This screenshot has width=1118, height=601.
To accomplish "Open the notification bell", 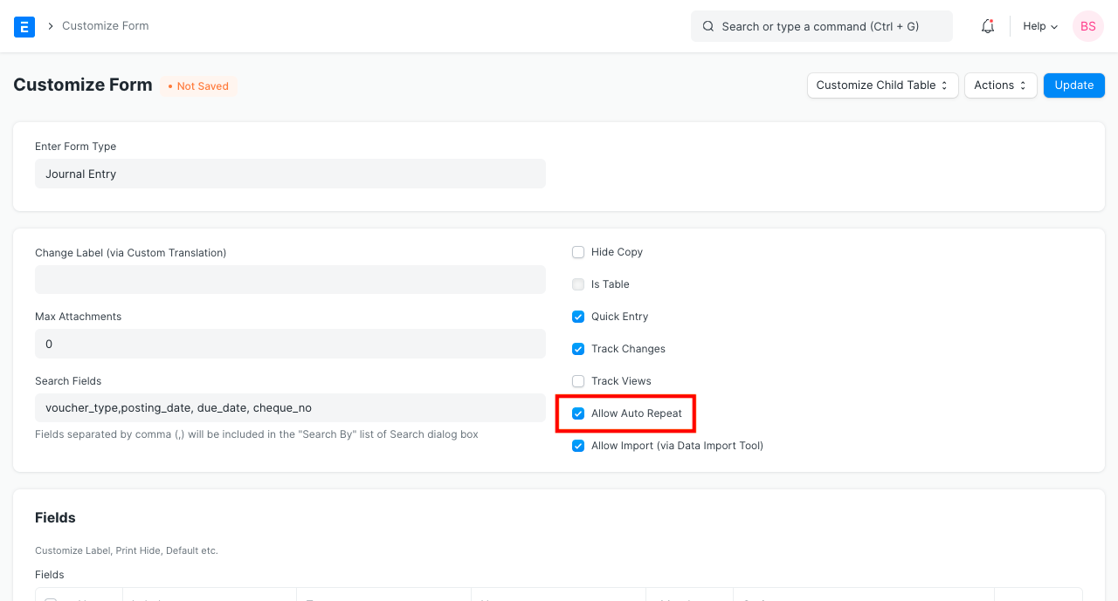I will (987, 26).
